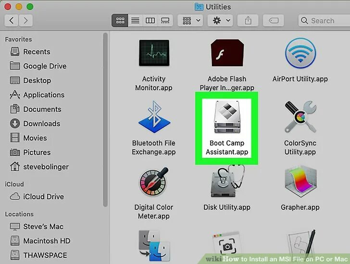Open Digital Color Meter.app icon
Image resolution: width=350 pixels, height=264 pixels.
(x=154, y=181)
